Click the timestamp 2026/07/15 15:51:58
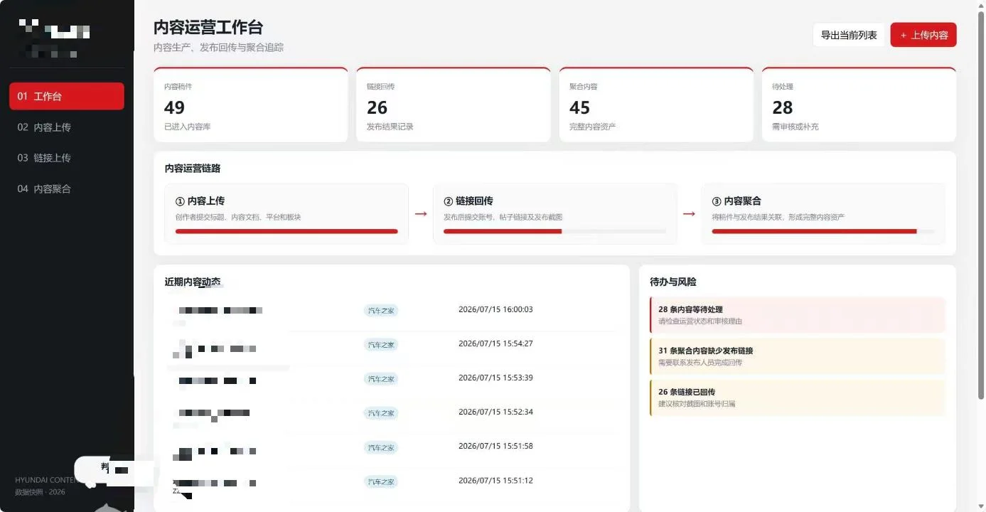The height and width of the screenshot is (512, 986). click(x=495, y=446)
